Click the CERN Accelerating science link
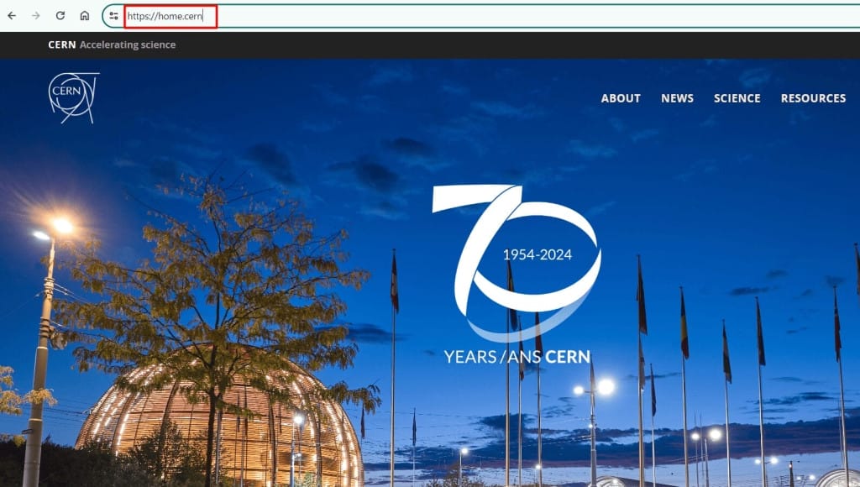This screenshot has width=860, height=487. 112,45
